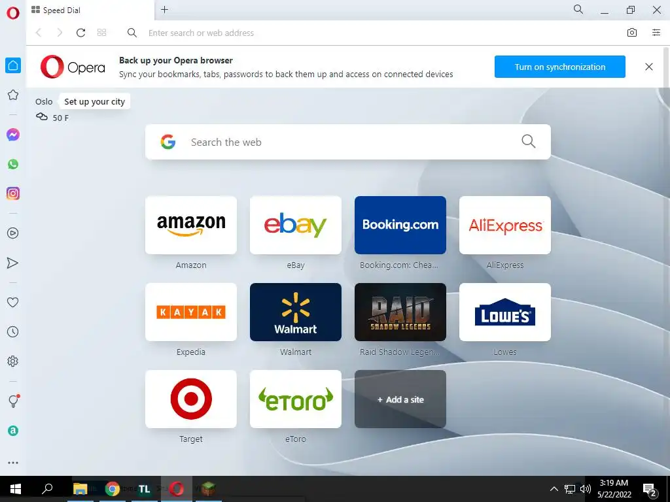
Task: Click the 50 F weather reading
Action: coord(61,118)
